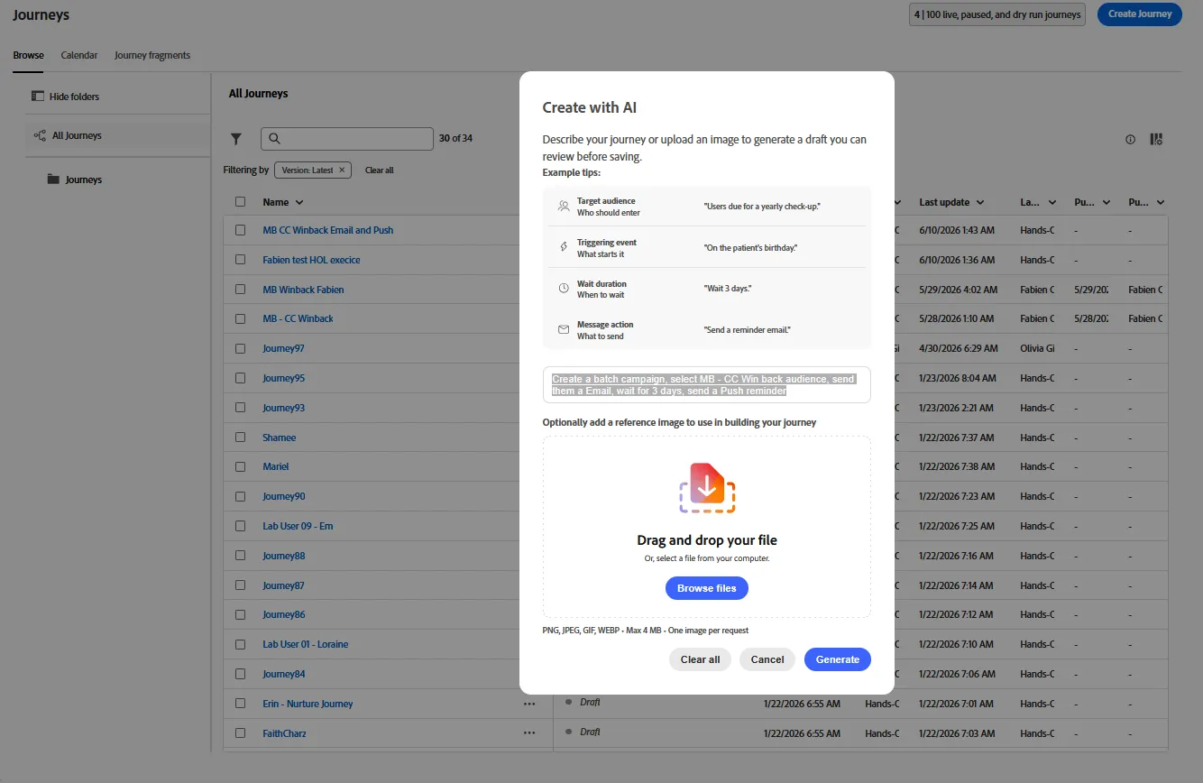Image resolution: width=1203 pixels, height=783 pixels.
Task: Click Browse files button
Action: tap(707, 588)
